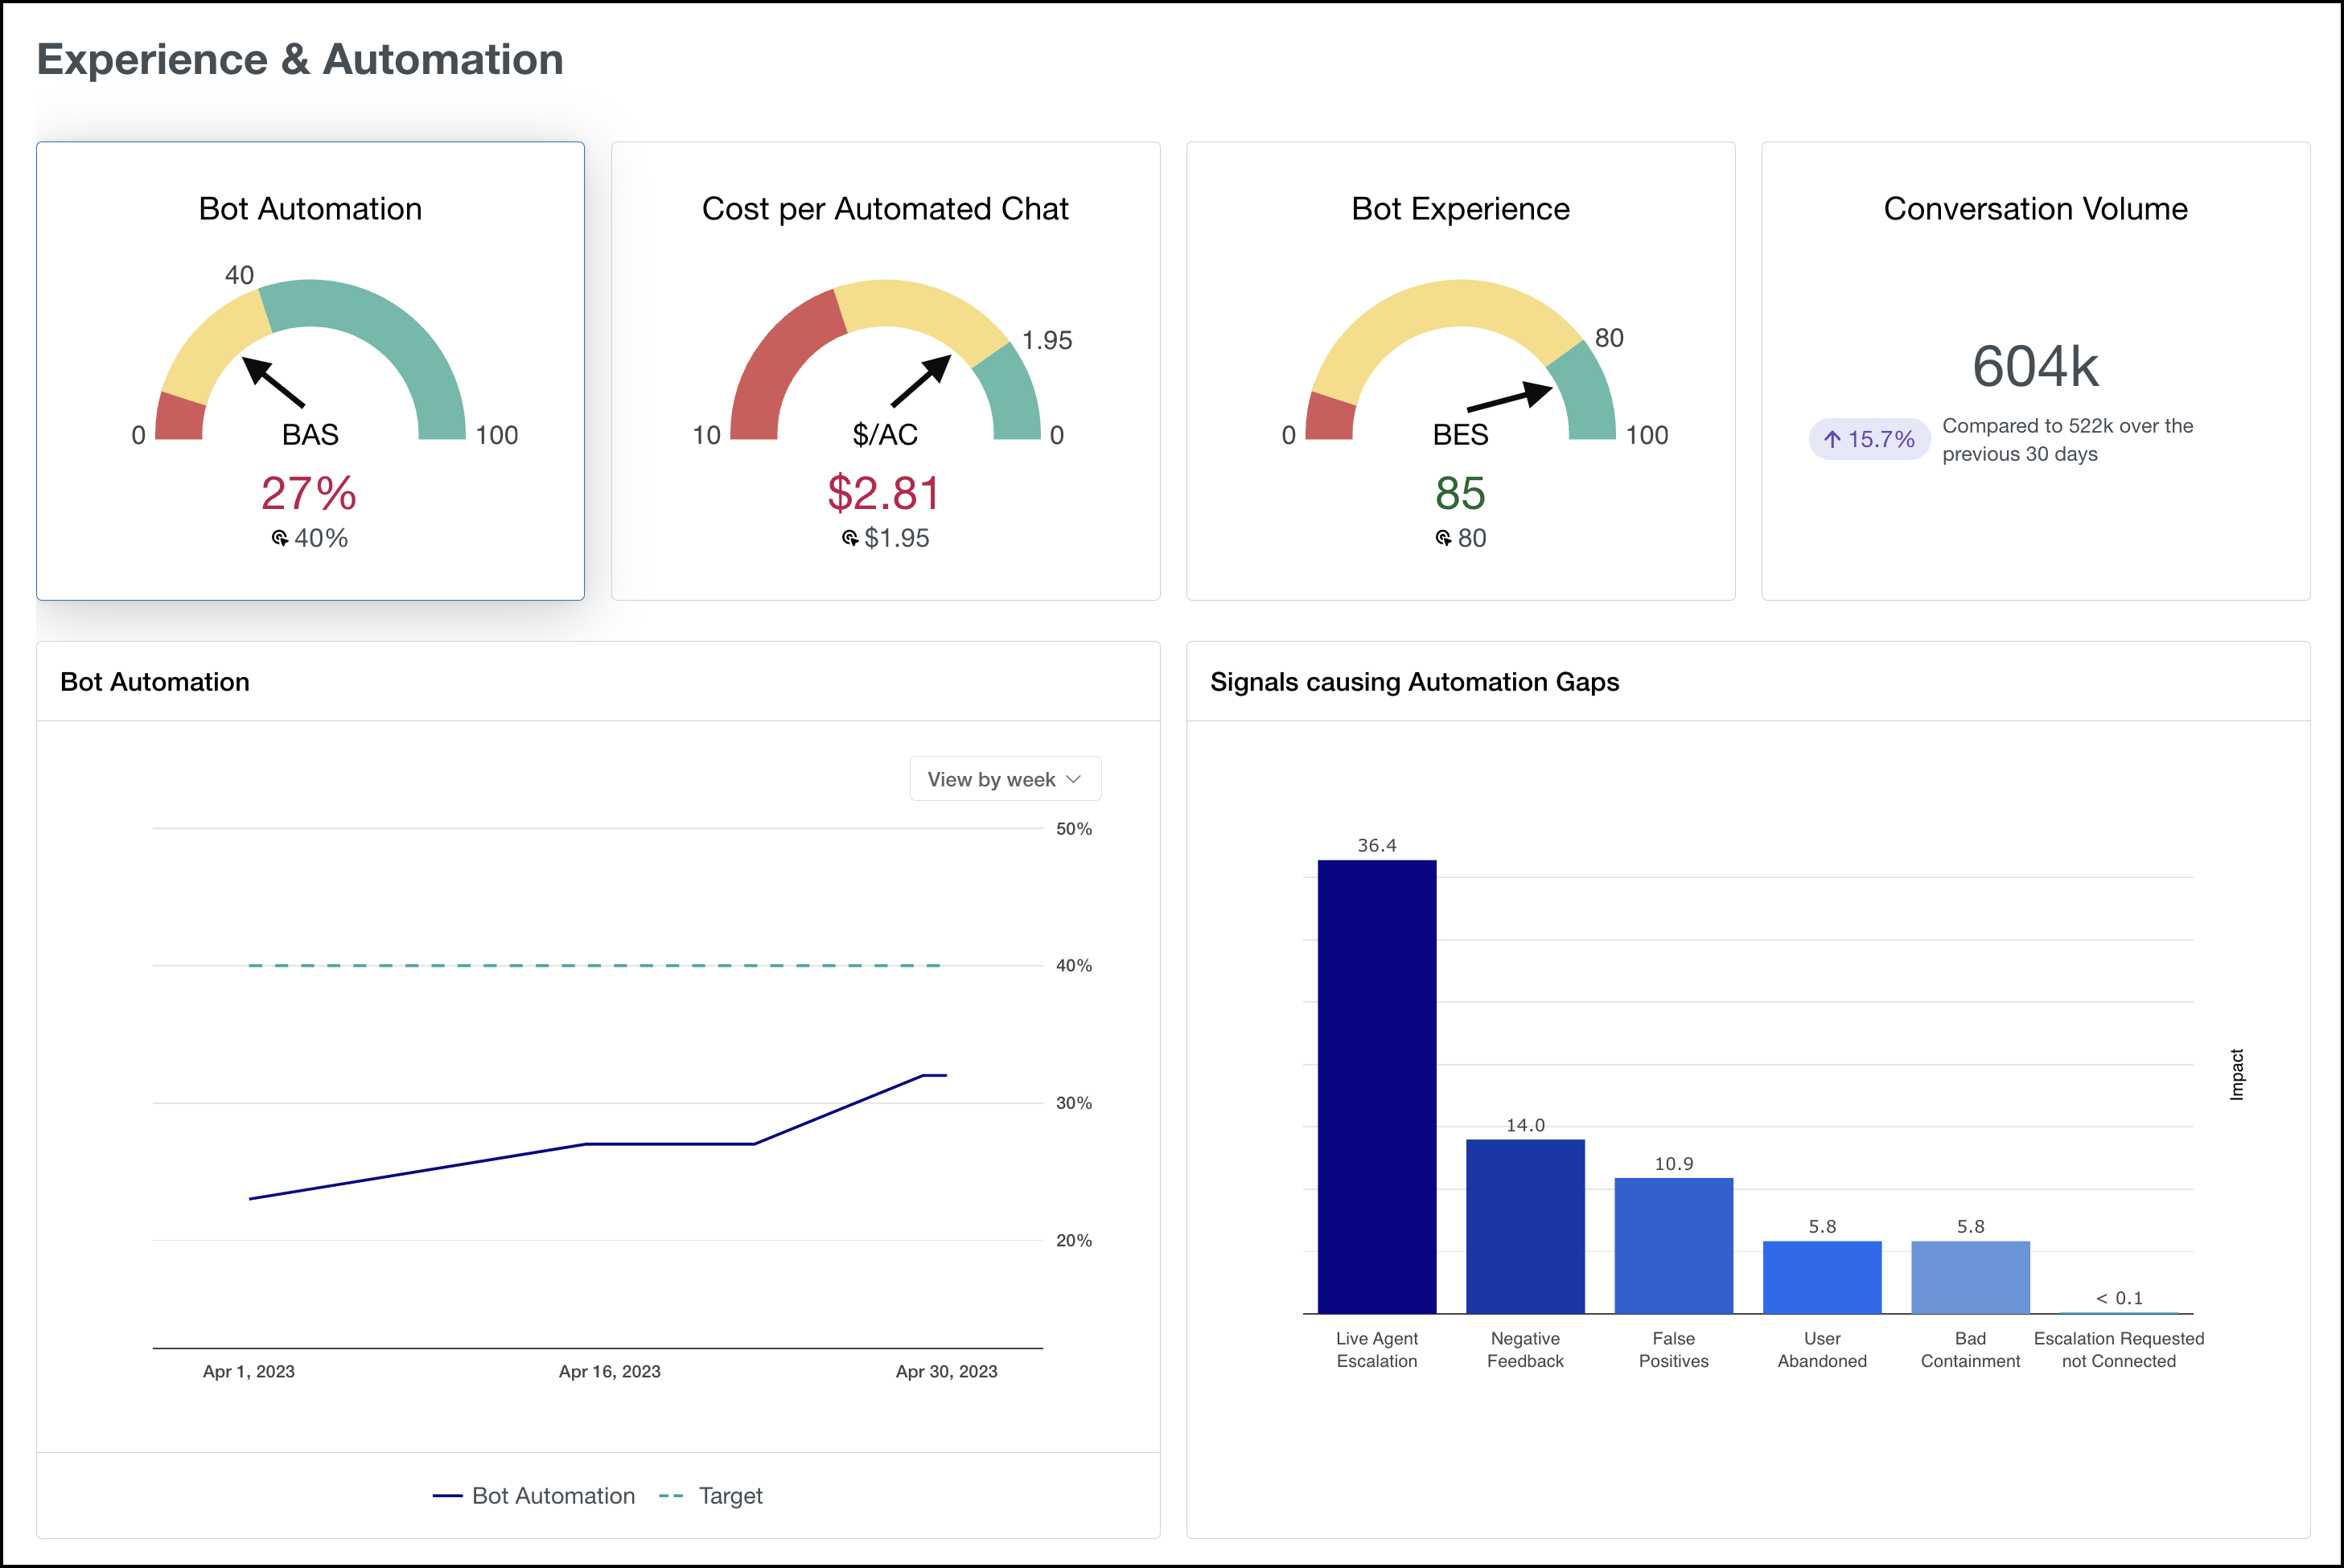
Task: Click the Live Agent Escalation bar
Action: coord(1376,1087)
